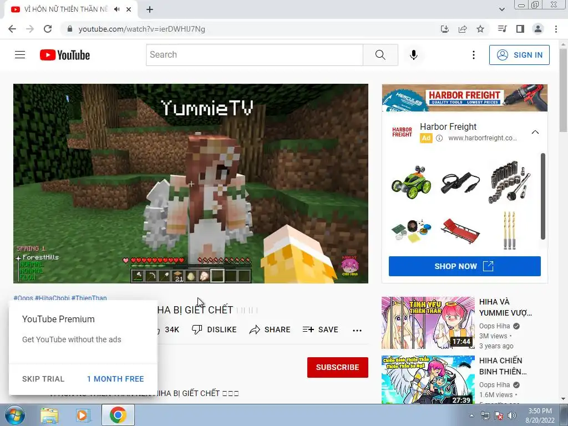The image size is (568, 426).
Task: Click the site lock icon in address bar
Action: [x=70, y=29]
